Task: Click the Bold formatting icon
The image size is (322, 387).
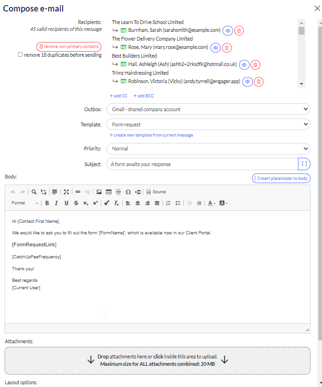Action: click(47, 203)
